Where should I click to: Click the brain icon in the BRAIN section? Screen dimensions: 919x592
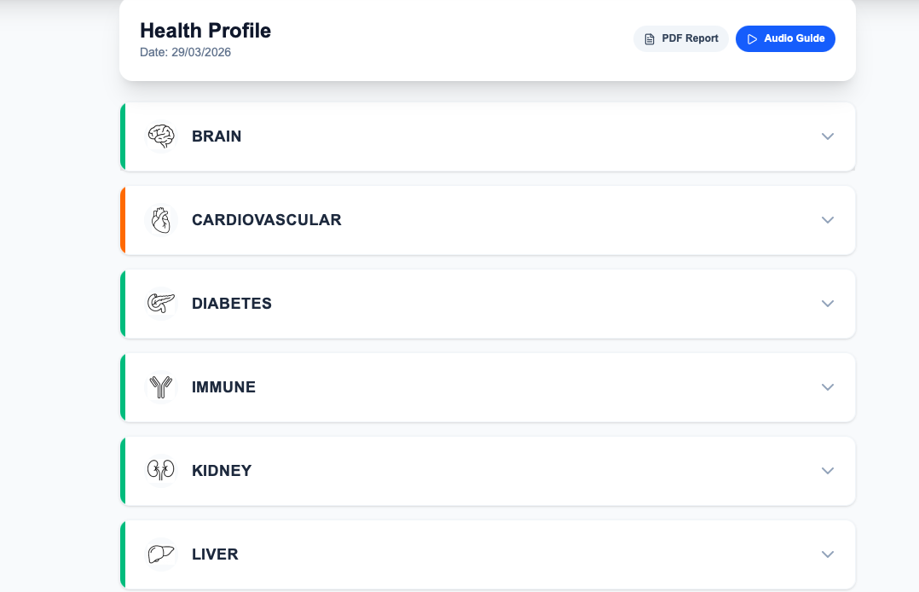[x=160, y=136]
